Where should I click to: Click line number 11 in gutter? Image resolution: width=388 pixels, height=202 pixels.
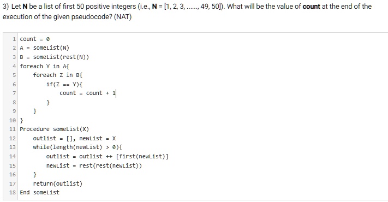point(13,129)
